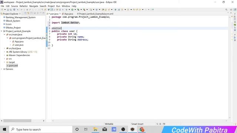
Task: Select the Java EE perspective icon
Action: click(x=235, y=10)
